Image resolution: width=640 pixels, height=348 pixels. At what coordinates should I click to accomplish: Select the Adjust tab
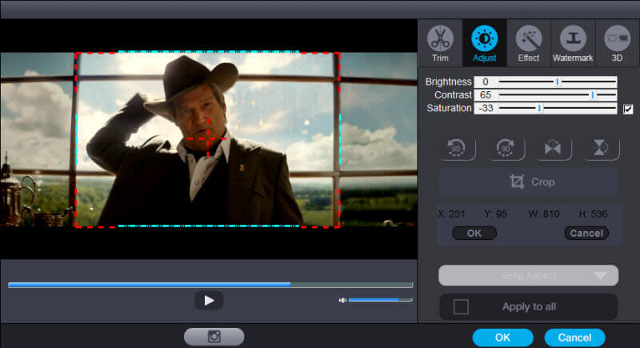485,43
